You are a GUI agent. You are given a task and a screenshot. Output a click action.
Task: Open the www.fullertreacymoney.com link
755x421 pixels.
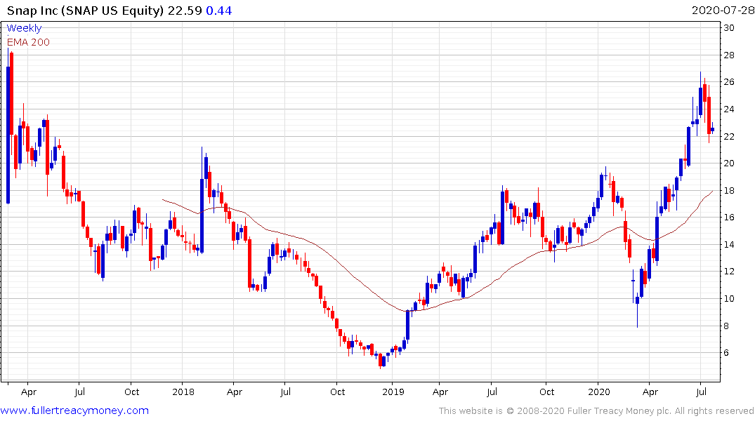74,410
